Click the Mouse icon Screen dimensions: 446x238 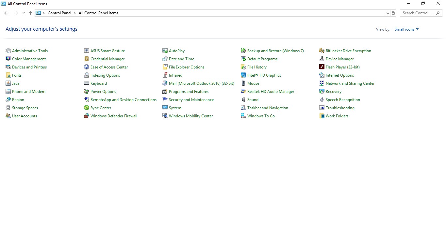coord(243,83)
